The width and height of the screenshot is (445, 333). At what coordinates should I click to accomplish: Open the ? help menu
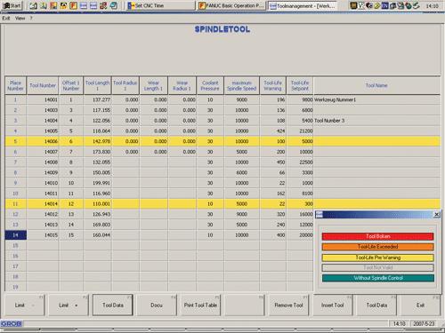[31, 18]
